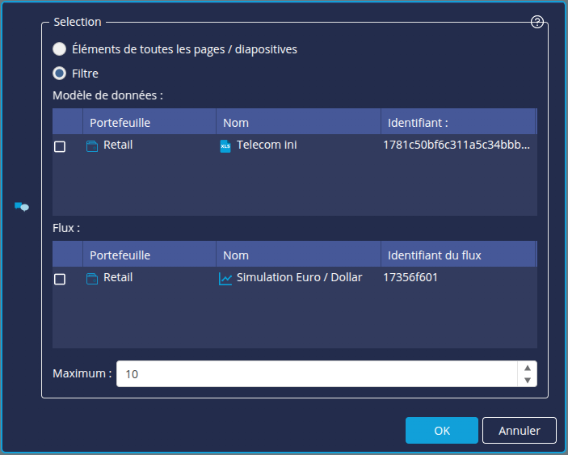Image resolution: width=568 pixels, height=455 pixels.
Task: Check the Telecom ini data model checkbox
Action: click(60, 147)
